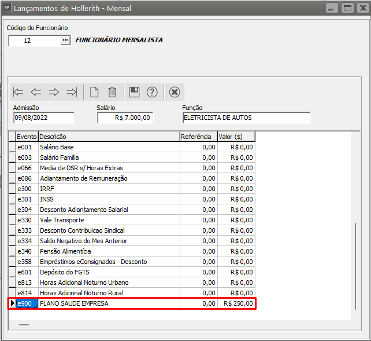Screen dimensions: 371x341
Task: Click the R$ 250,00 value cell
Action: (236, 303)
